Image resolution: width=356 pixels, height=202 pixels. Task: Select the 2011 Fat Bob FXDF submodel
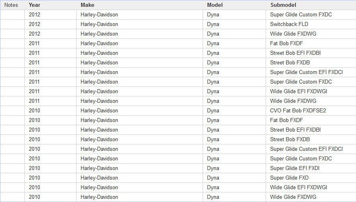(286, 43)
